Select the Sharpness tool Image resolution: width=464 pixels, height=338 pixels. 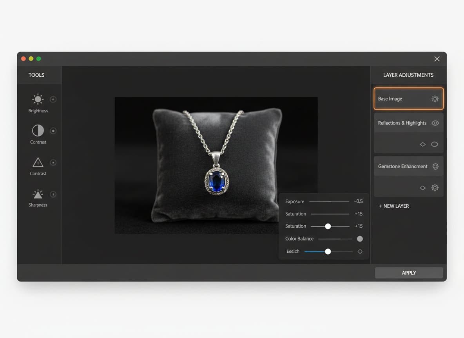pyautogui.click(x=38, y=194)
